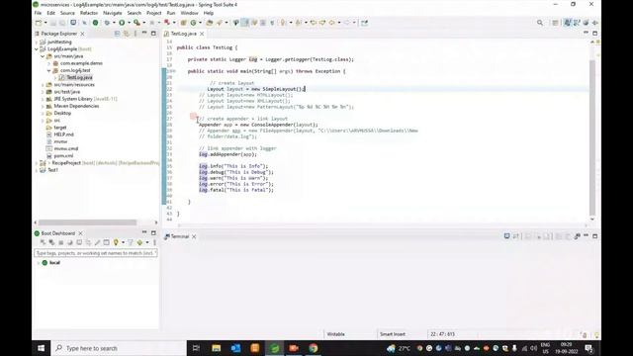Expand the src/main/resources folder
The height and width of the screenshot is (356, 633).
[x=43, y=85]
